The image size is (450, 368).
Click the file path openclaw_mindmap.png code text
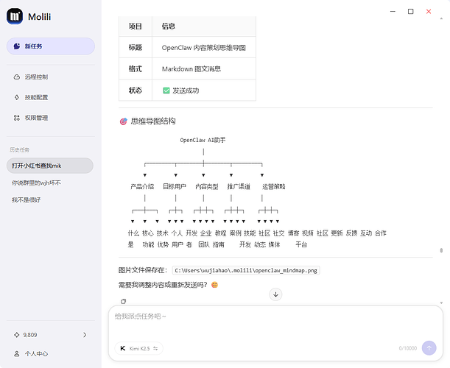(246, 270)
